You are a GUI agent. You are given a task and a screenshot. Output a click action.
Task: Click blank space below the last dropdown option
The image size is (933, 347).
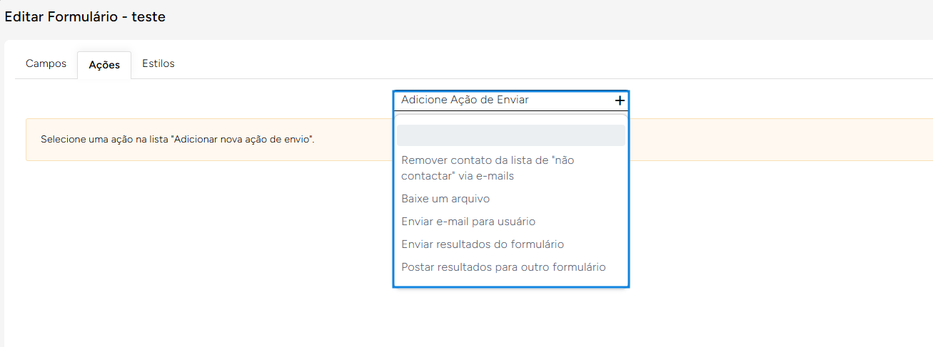(x=510, y=281)
